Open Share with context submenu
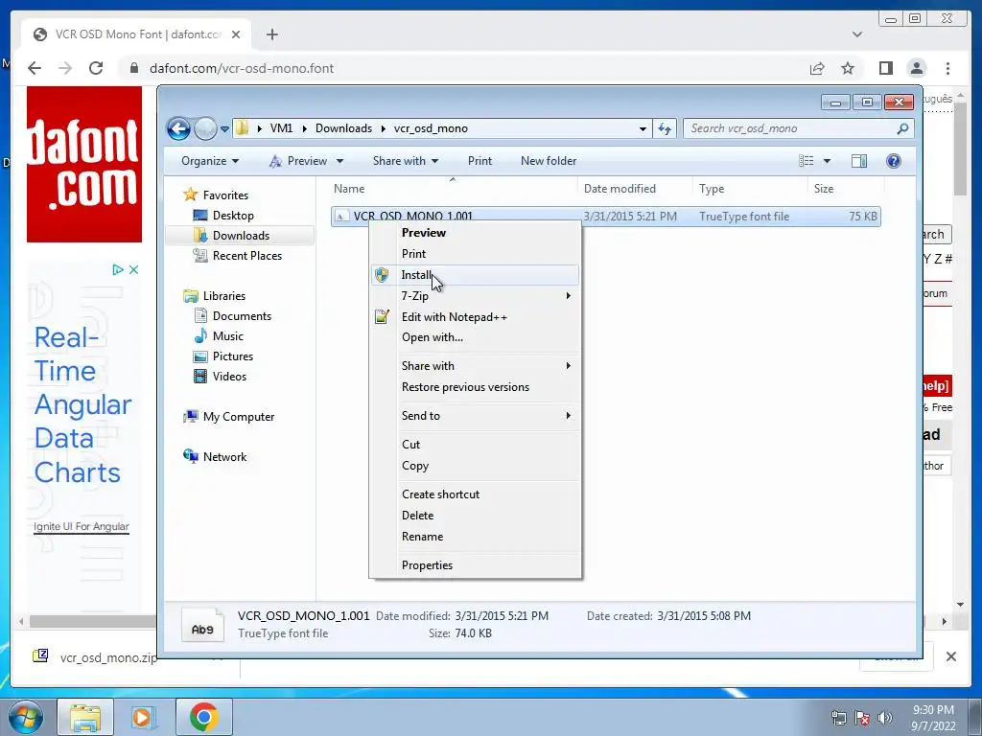982x736 pixels. point(476,366)
